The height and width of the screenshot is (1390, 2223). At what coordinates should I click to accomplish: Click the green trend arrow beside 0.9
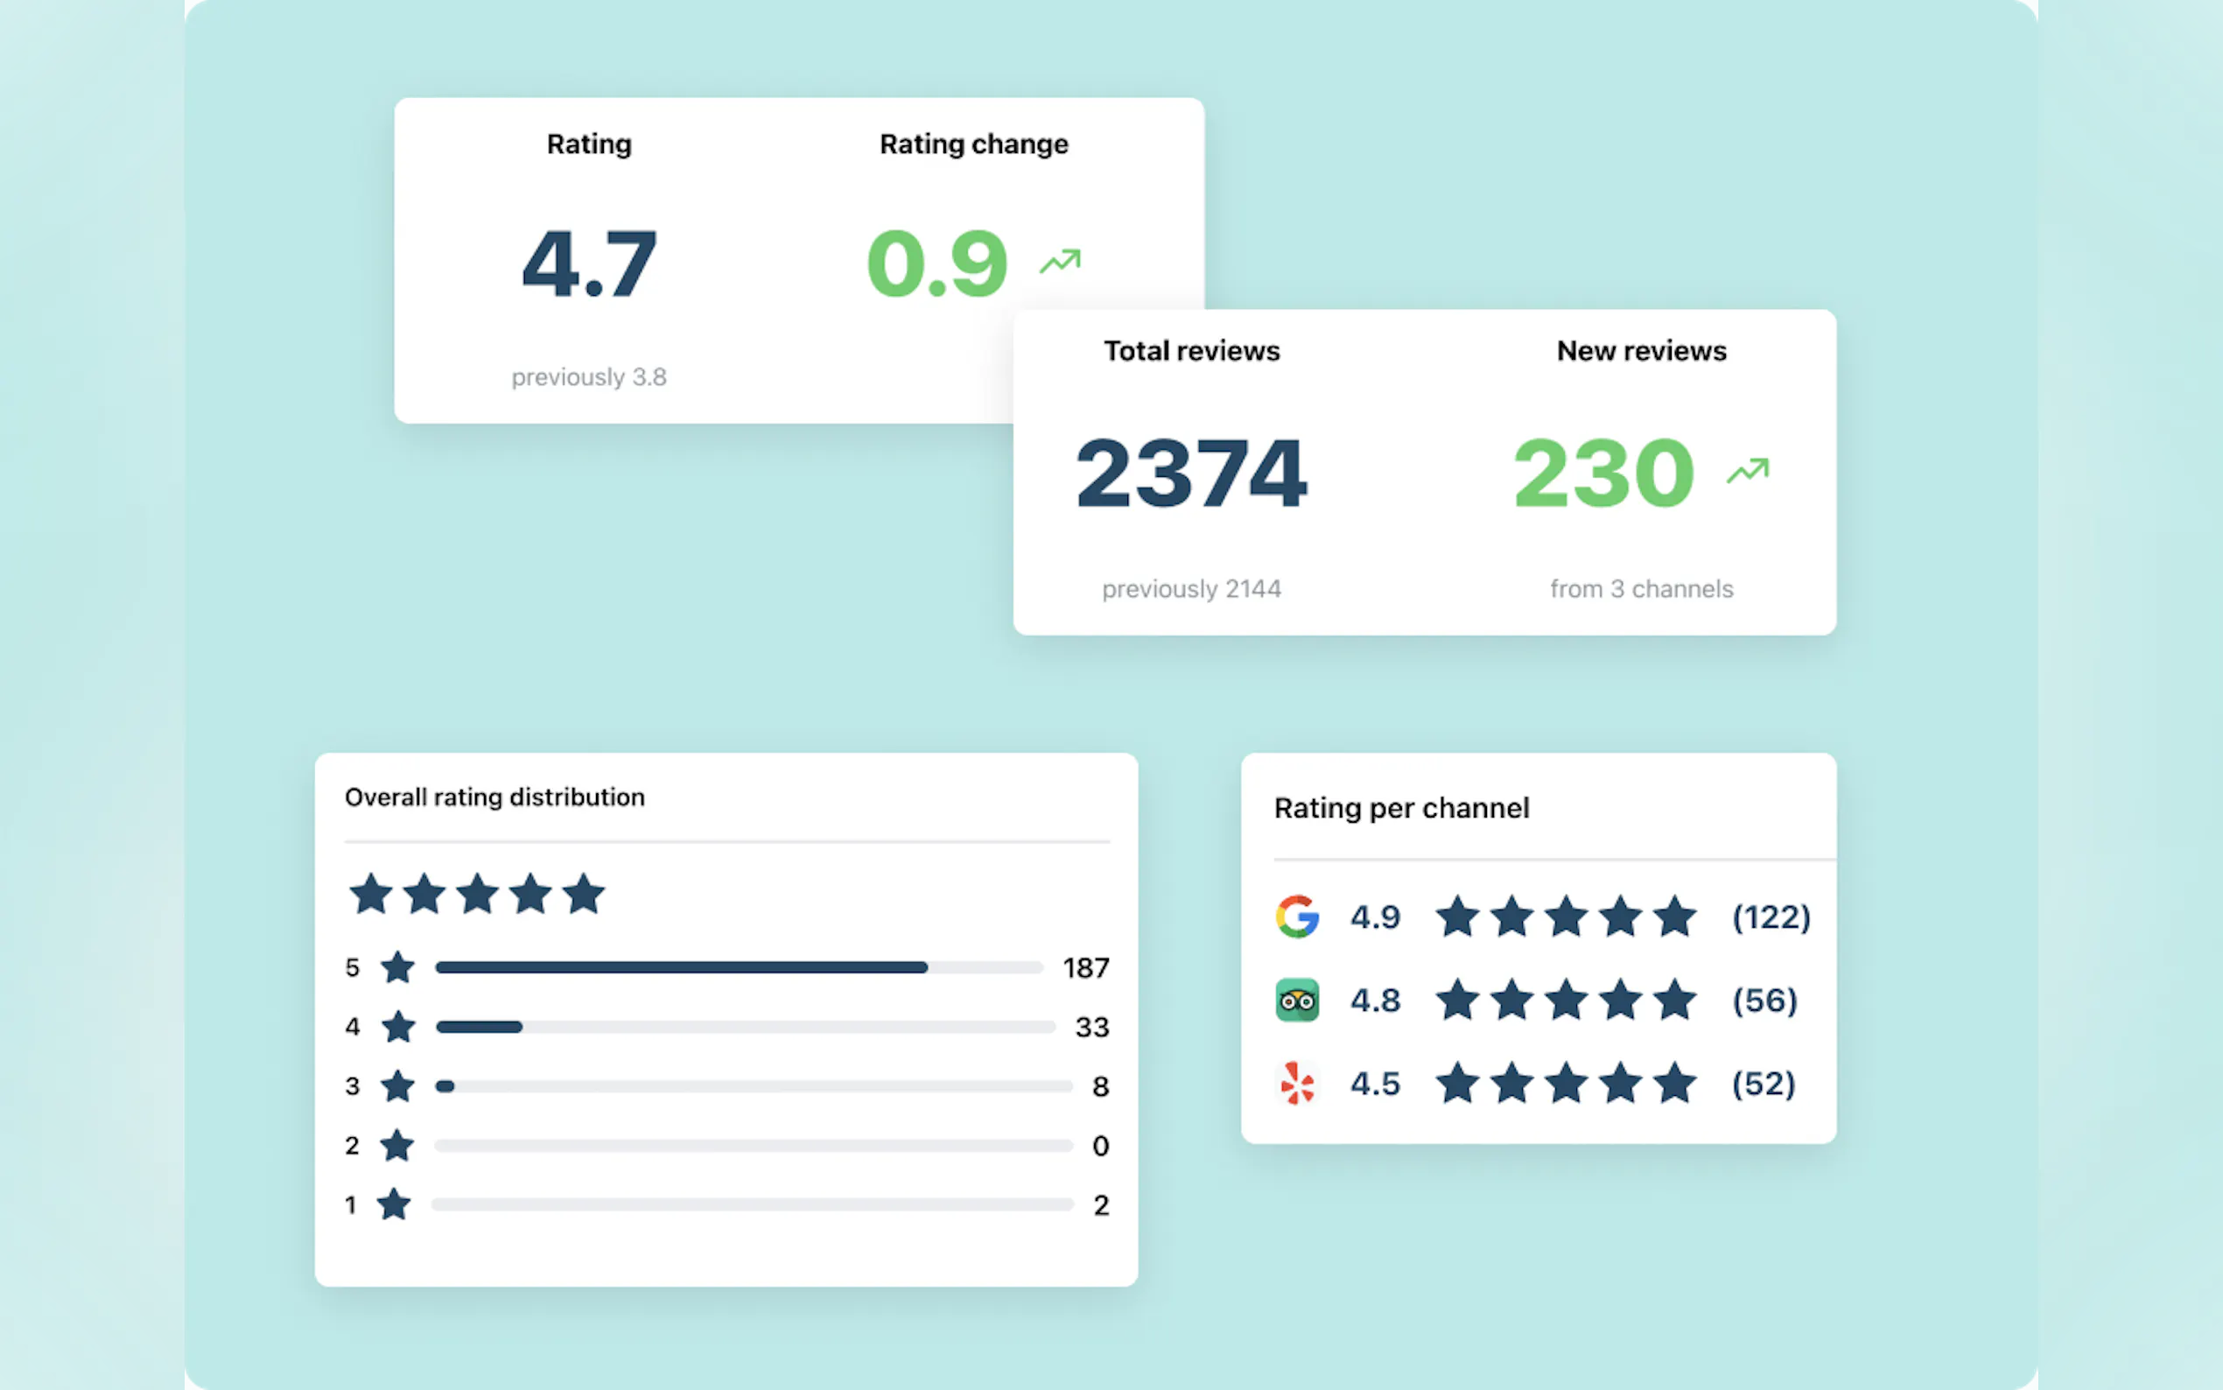pyautogui.click(x=1060, y=261)
